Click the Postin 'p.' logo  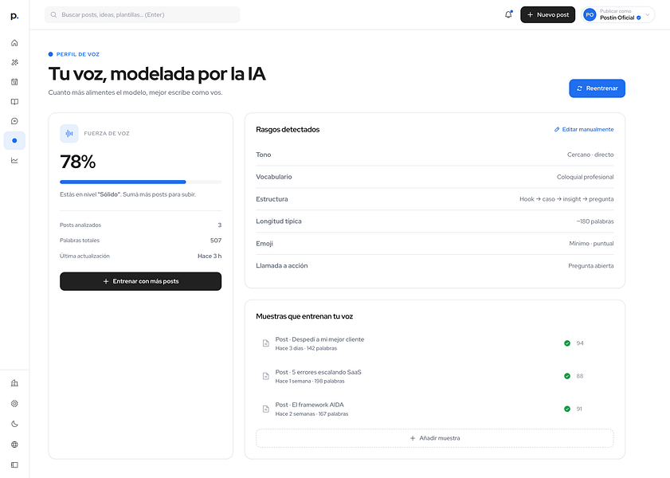[14, 16]
